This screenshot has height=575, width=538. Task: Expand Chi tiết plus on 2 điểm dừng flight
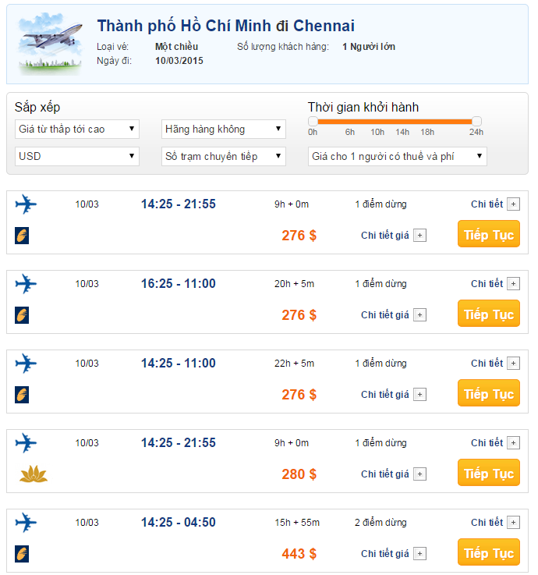pyautogui.click(x=513, y=523)
